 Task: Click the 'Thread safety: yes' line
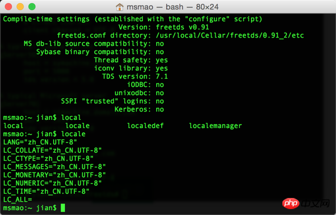click(x=131, y=60)
